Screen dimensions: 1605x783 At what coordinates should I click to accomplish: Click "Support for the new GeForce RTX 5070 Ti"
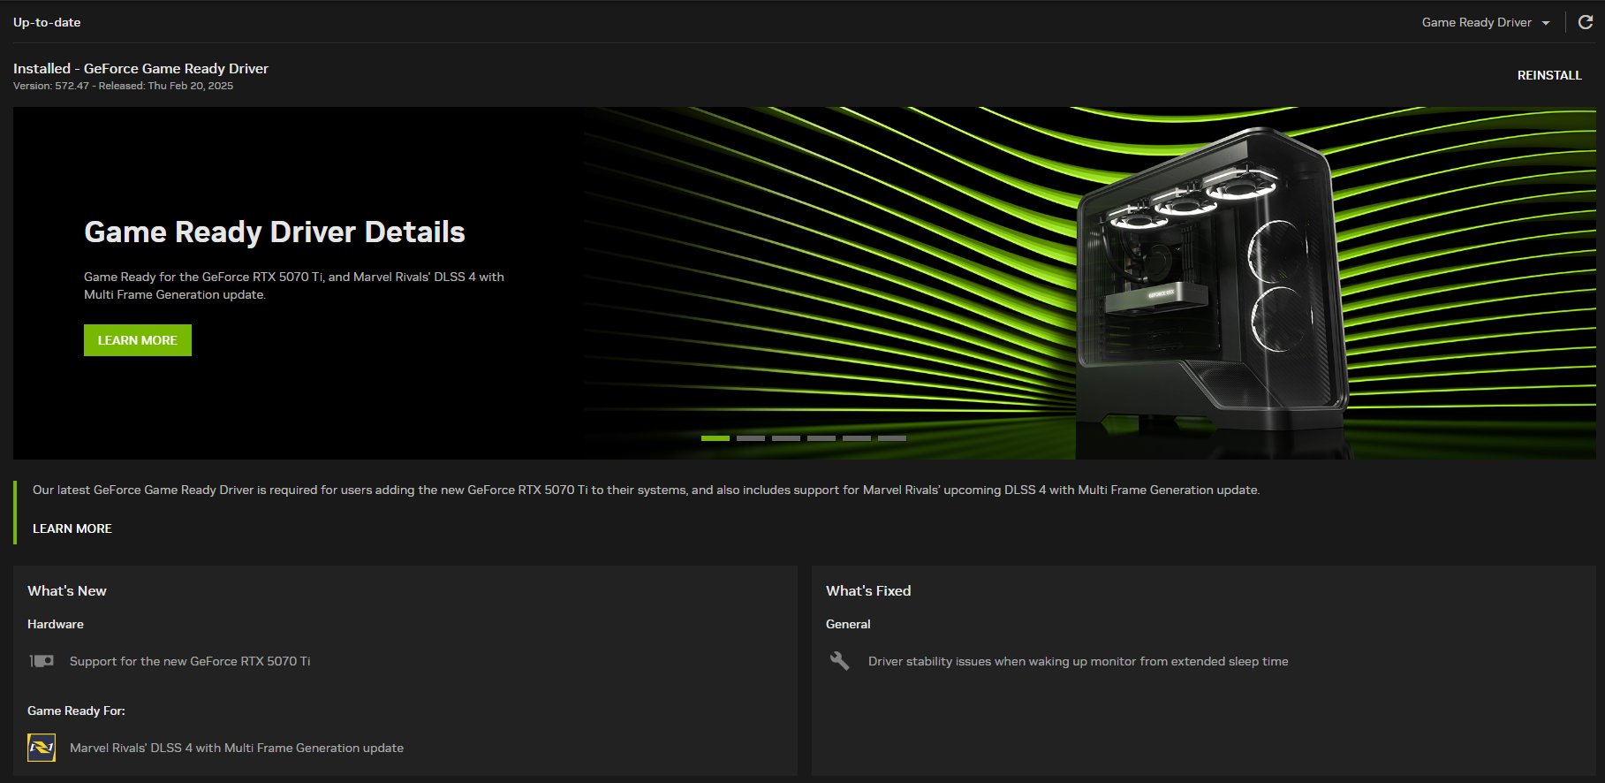[x=190, y=661]
